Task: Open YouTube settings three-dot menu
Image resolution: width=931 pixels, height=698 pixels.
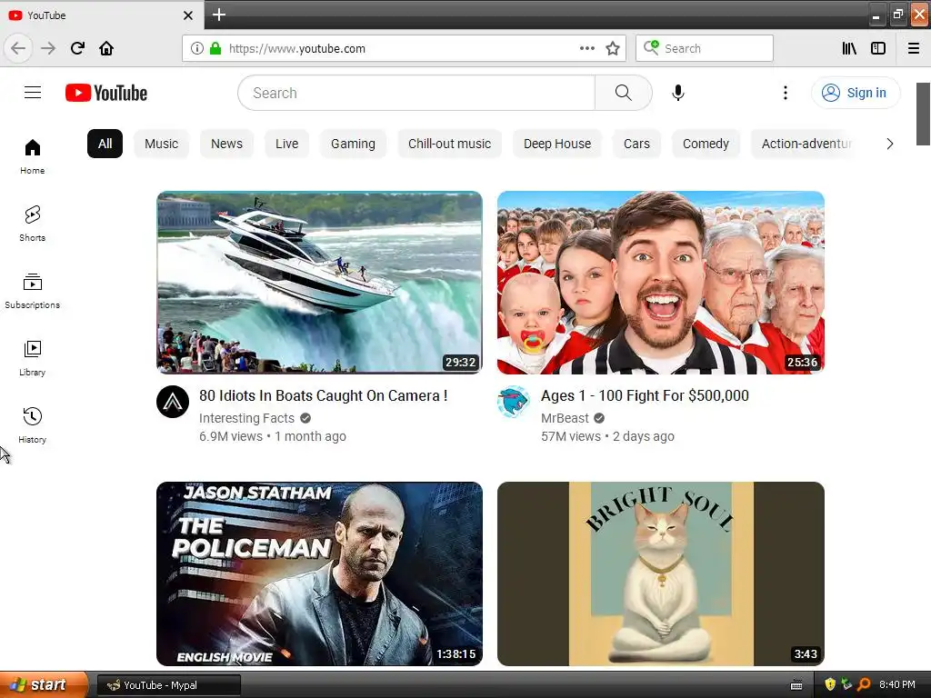Action: [785, 93]
